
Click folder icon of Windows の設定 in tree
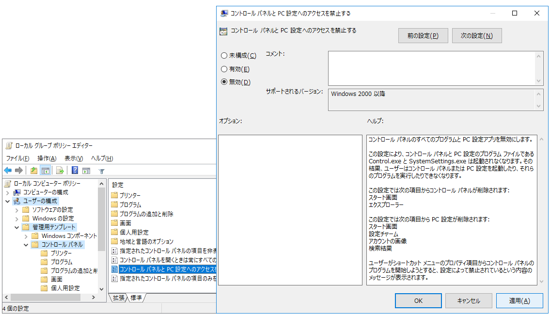[x=26, y=219]
